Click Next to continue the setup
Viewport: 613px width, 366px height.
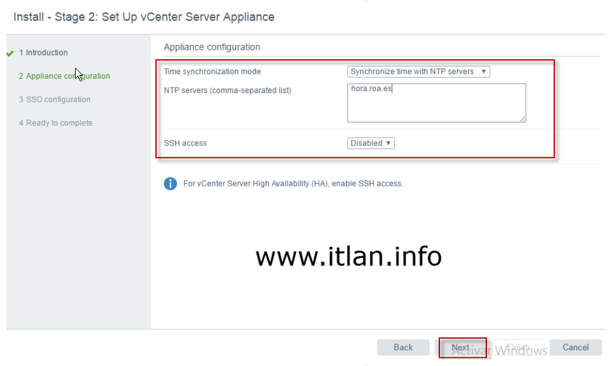pos(461,348)
